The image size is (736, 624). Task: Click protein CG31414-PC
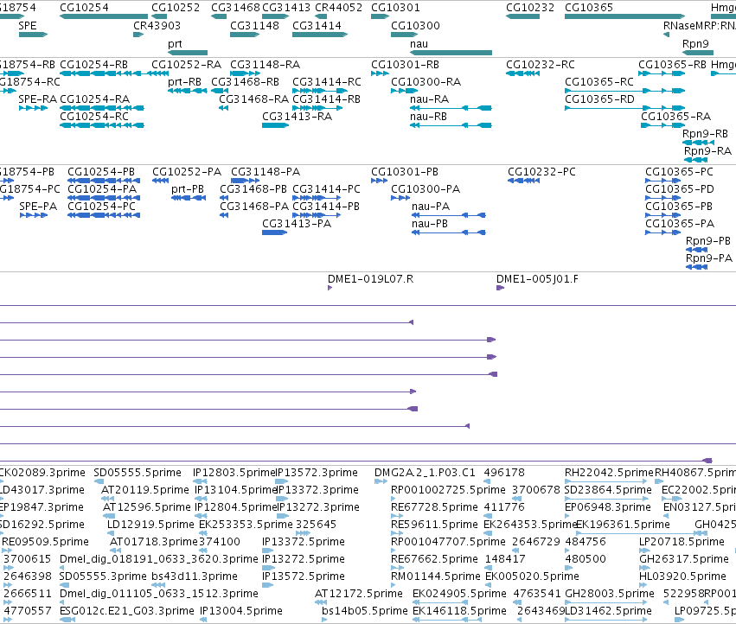pyautogui.click(x=326, y=189)
